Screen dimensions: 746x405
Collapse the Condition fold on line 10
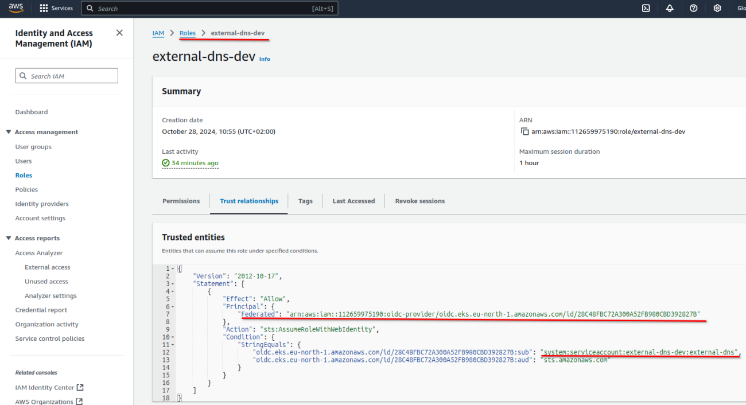(x=173, y=337)
